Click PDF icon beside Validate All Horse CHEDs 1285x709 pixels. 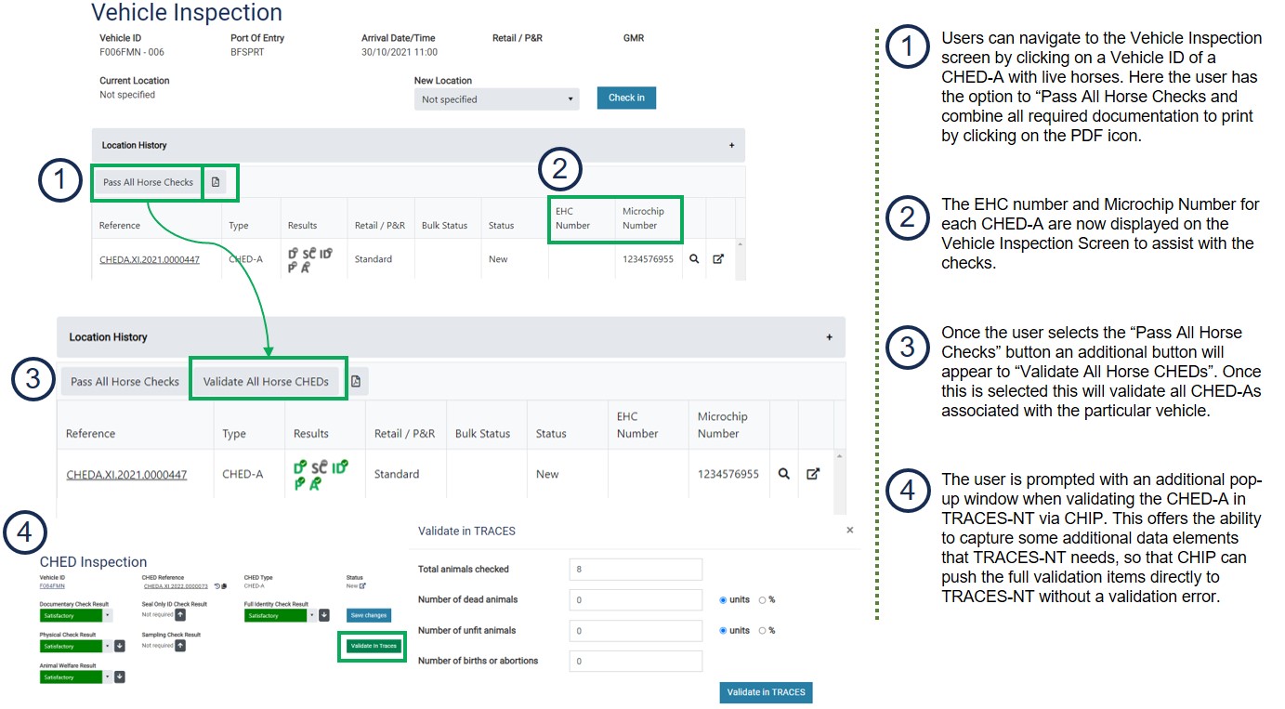point(357,381)
